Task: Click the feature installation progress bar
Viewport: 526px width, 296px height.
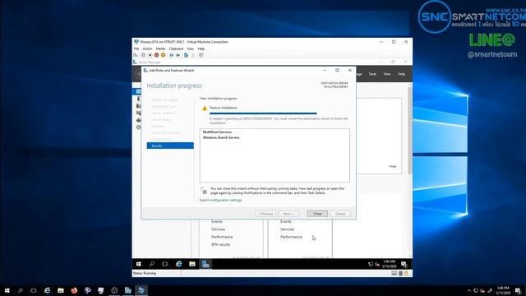Action: click(263, 113)
